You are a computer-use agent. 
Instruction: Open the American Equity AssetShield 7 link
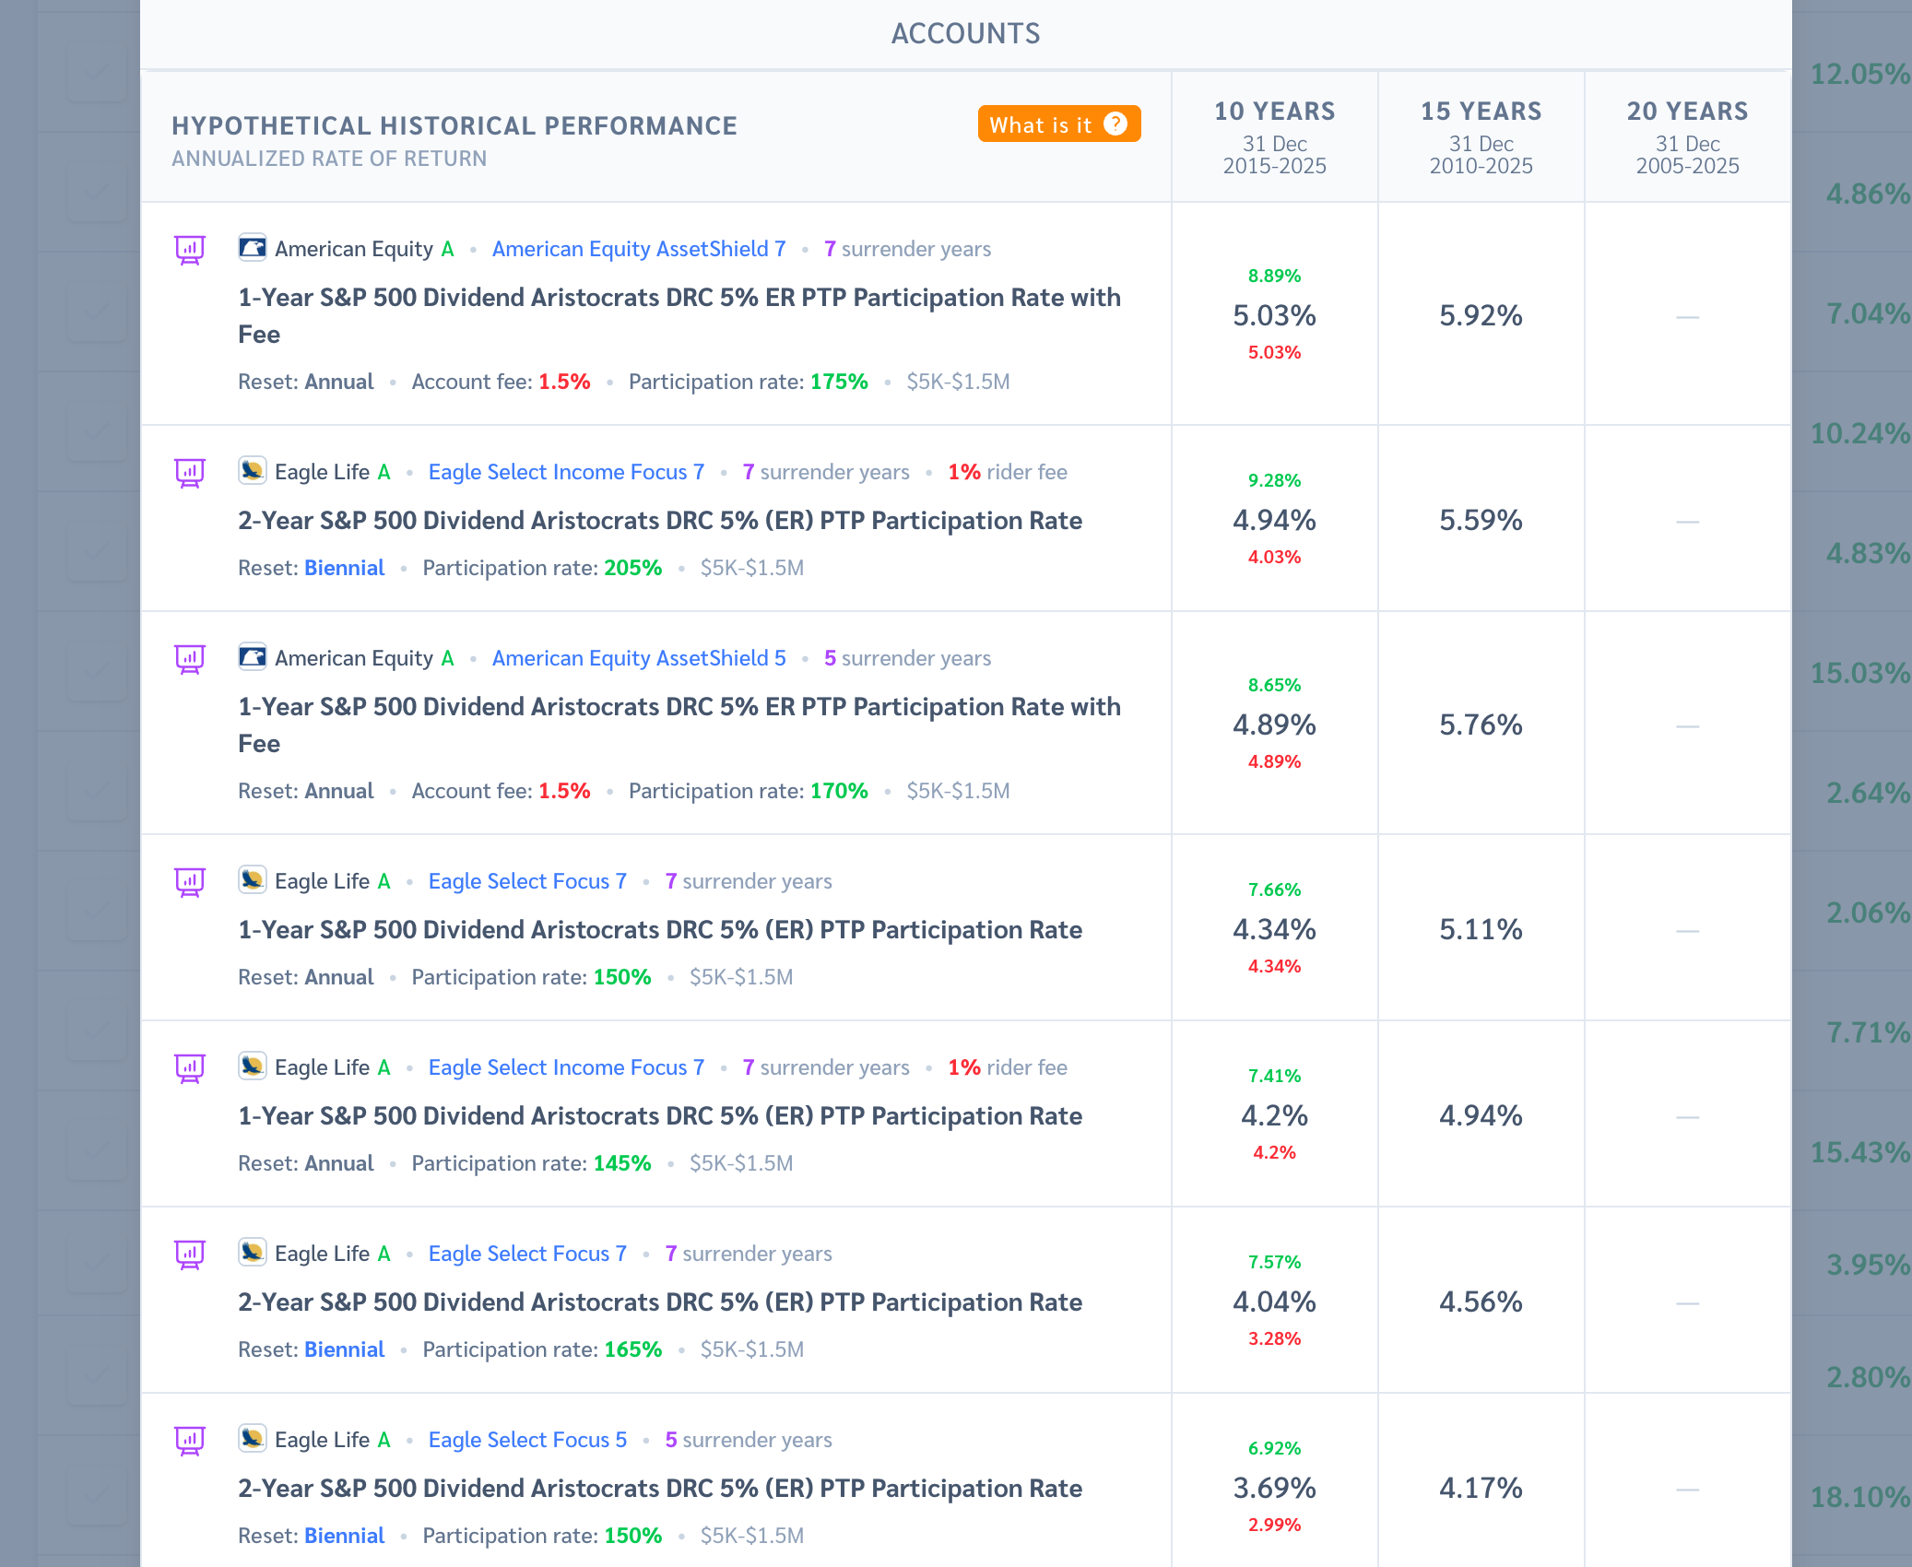[639, 249]
